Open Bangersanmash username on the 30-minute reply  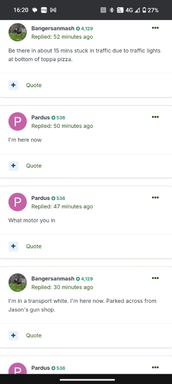(x=53, y=279)
